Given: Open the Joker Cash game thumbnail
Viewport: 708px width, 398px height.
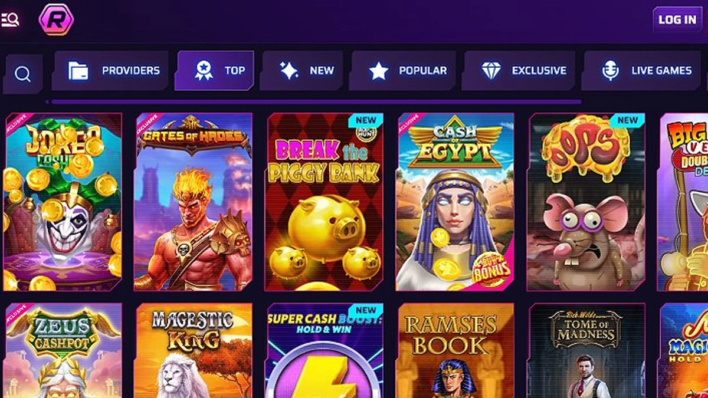Looking at the screenshot, I should click(63, 202).
